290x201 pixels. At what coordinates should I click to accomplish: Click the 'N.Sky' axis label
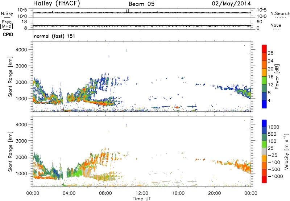(x=7, y=13)
